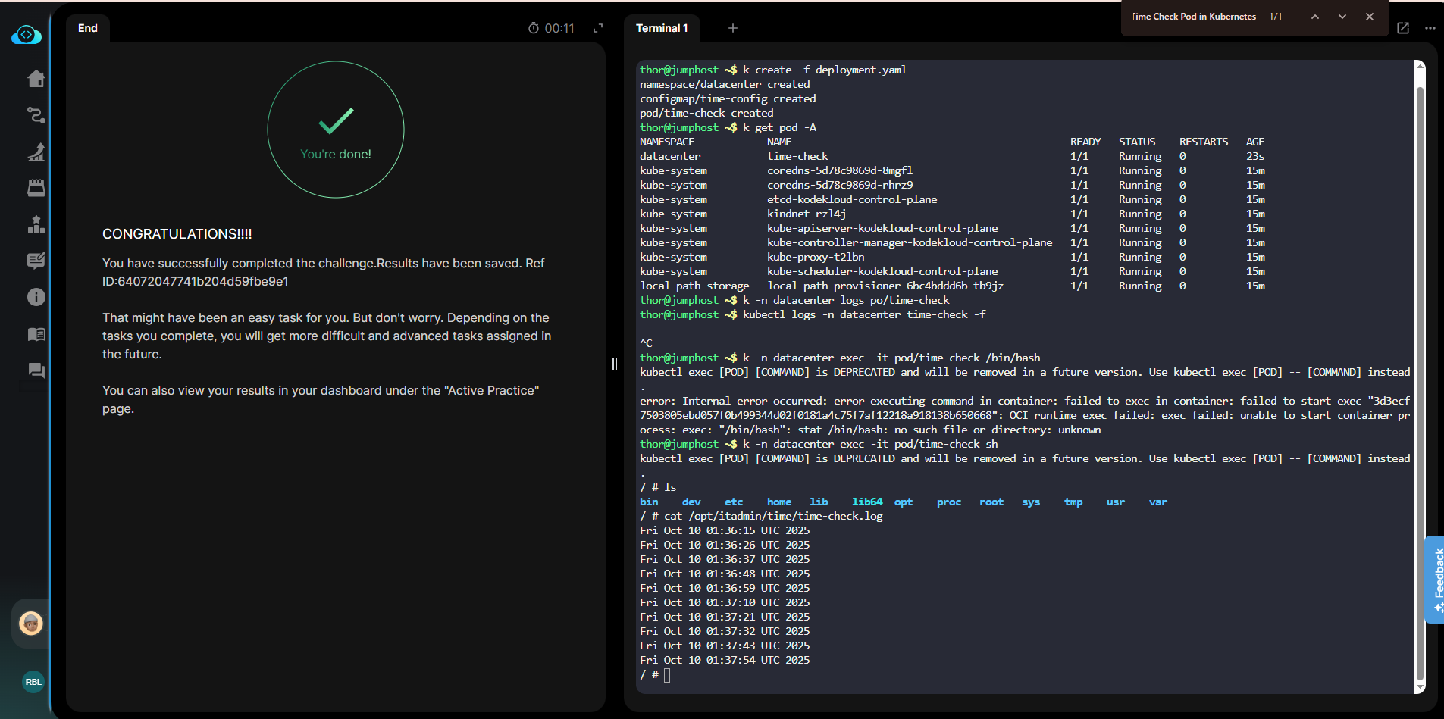Switch to the End tab
The image size is (1444, 719).
88,28
